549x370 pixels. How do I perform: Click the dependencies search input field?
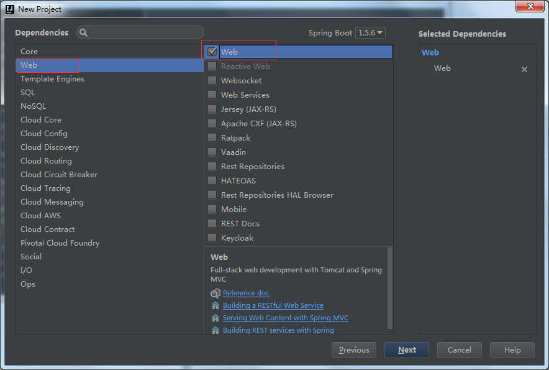[x=140, y=32]
